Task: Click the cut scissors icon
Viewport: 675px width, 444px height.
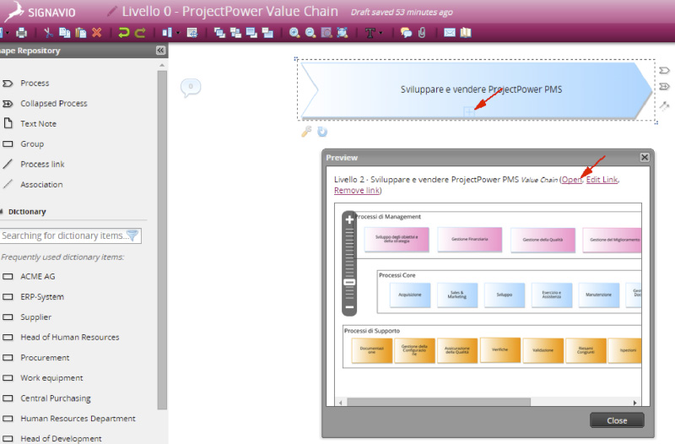Action: pos(48,33)
